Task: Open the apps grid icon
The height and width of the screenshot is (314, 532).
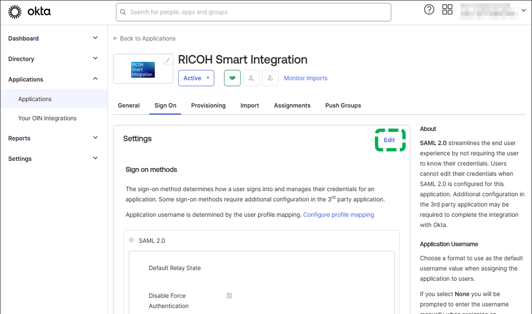Action: pos(447,10)
